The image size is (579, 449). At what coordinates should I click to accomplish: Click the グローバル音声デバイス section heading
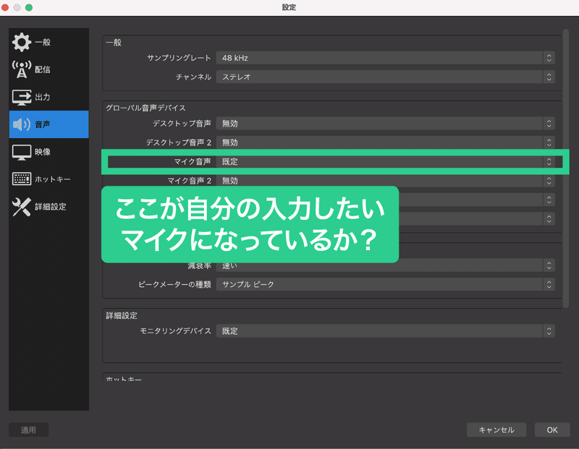(x=145, y=108)
